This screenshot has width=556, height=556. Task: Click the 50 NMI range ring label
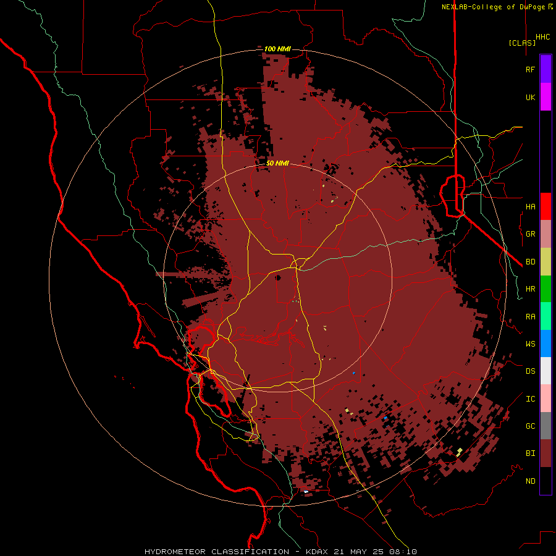tap(277, 163)
